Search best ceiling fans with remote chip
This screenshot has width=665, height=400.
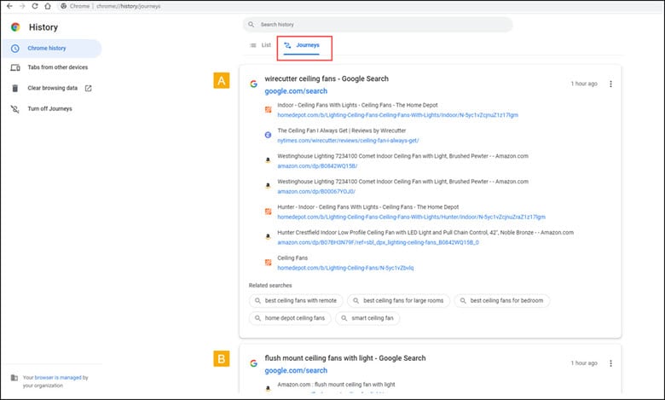[x=296, y=301]
